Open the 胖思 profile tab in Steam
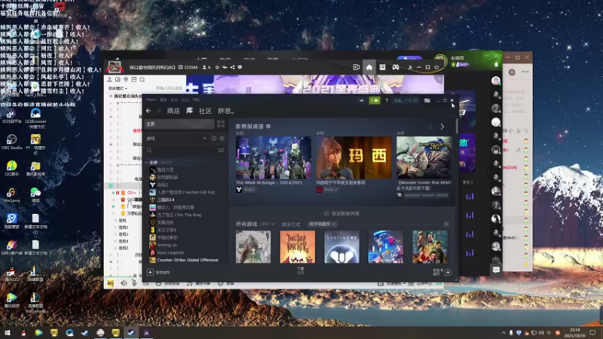 [225, 111]
